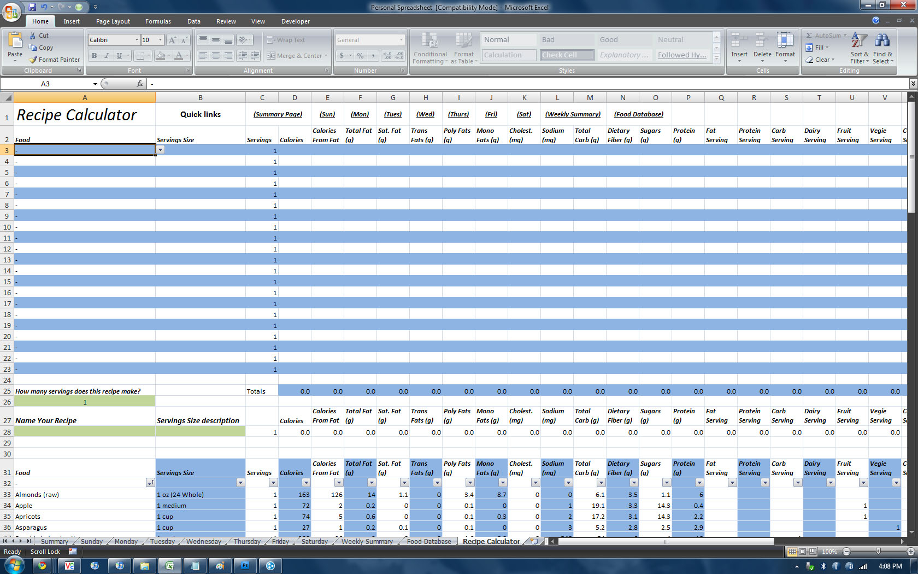The height and width of the screenshot is (574, 918).
Task: Click the Summary Page quick link
Action: coord(278,114)
